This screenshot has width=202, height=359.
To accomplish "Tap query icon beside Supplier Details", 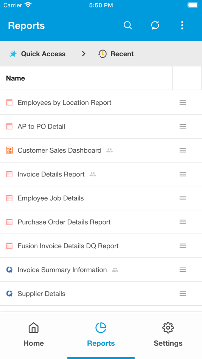I will click(x=9, y=294).
